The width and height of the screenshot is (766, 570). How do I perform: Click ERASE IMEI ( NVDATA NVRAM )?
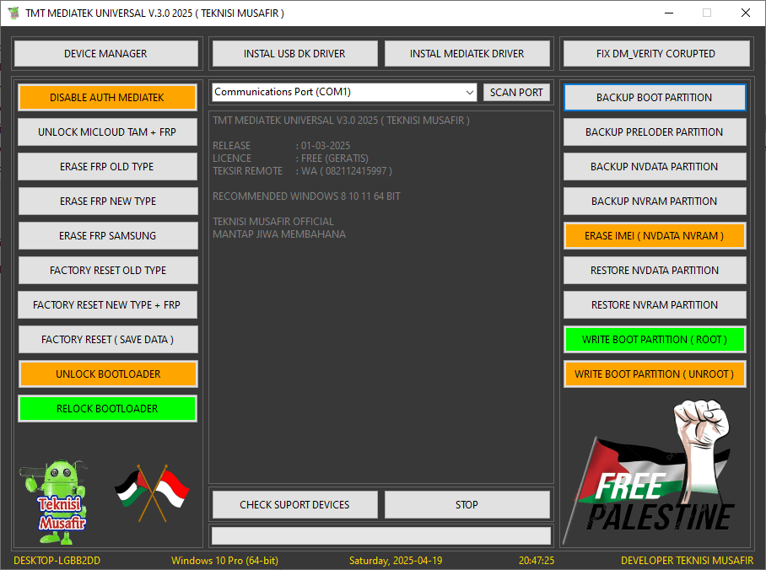click(x=654, y=236)
